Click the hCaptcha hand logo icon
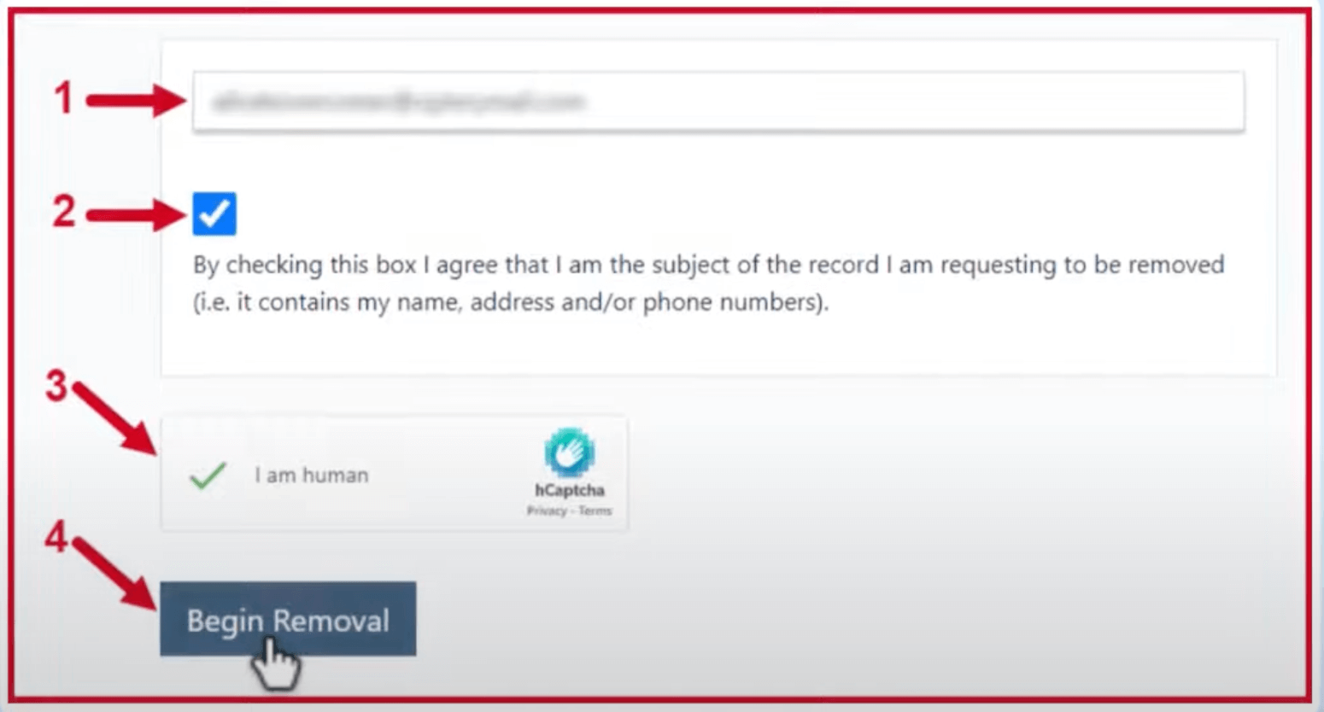 [570, 452]
